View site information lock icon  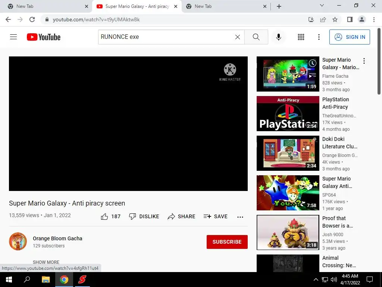[x=47, y=19]
